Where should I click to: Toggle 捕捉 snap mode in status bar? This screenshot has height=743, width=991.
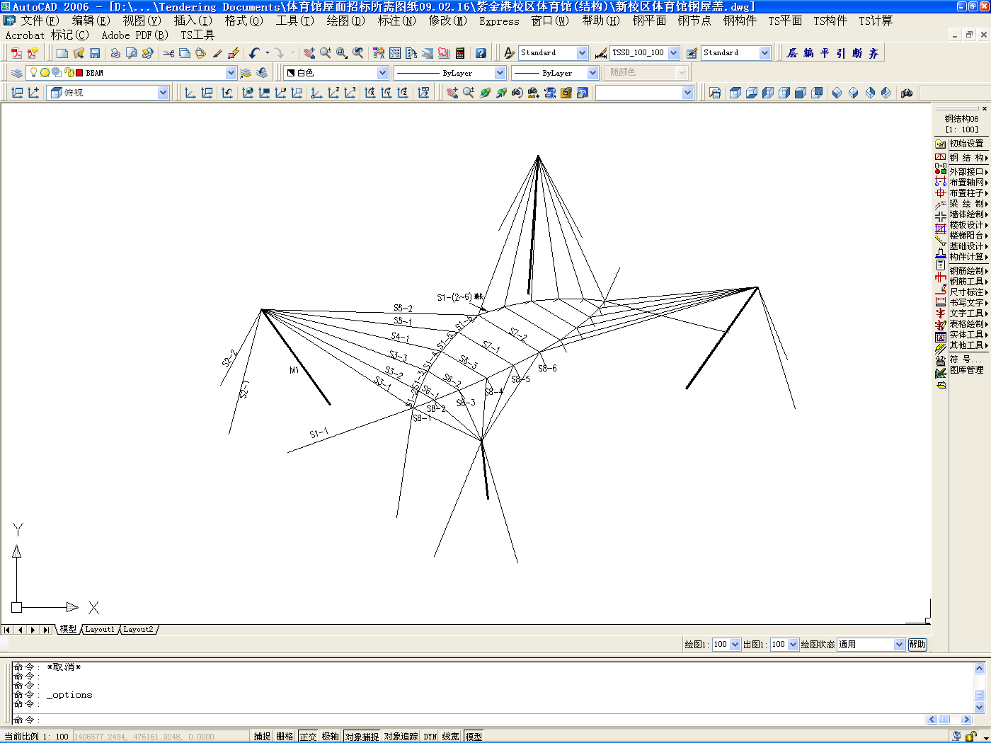point(262,737)
